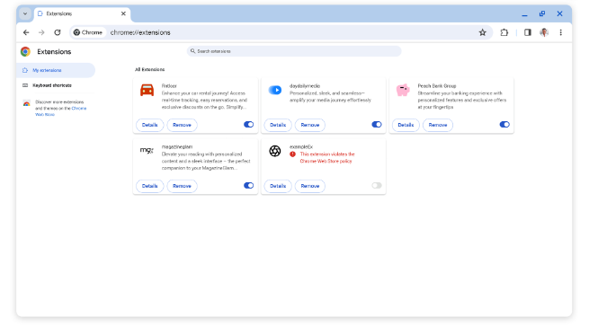The image size is (589, 326).
Task: Remove the red car extension
Action: point(182,125)
